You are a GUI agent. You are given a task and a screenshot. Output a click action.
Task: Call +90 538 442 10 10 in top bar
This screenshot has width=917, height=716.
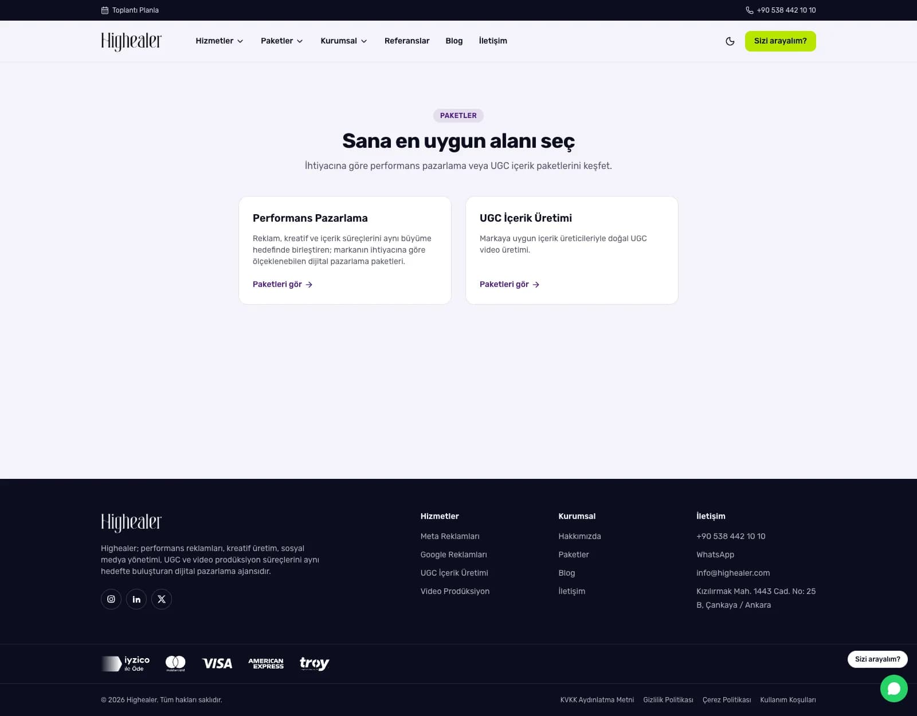click(781, 10)
